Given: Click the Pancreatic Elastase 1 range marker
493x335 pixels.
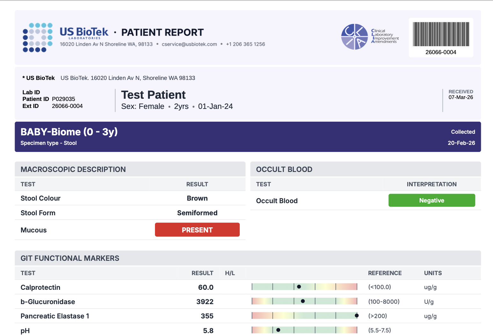Looking at the screenshot, I should pos(357,316).
